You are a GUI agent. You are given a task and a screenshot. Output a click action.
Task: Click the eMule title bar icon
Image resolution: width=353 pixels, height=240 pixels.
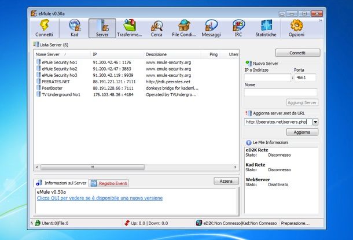(34, 13)
